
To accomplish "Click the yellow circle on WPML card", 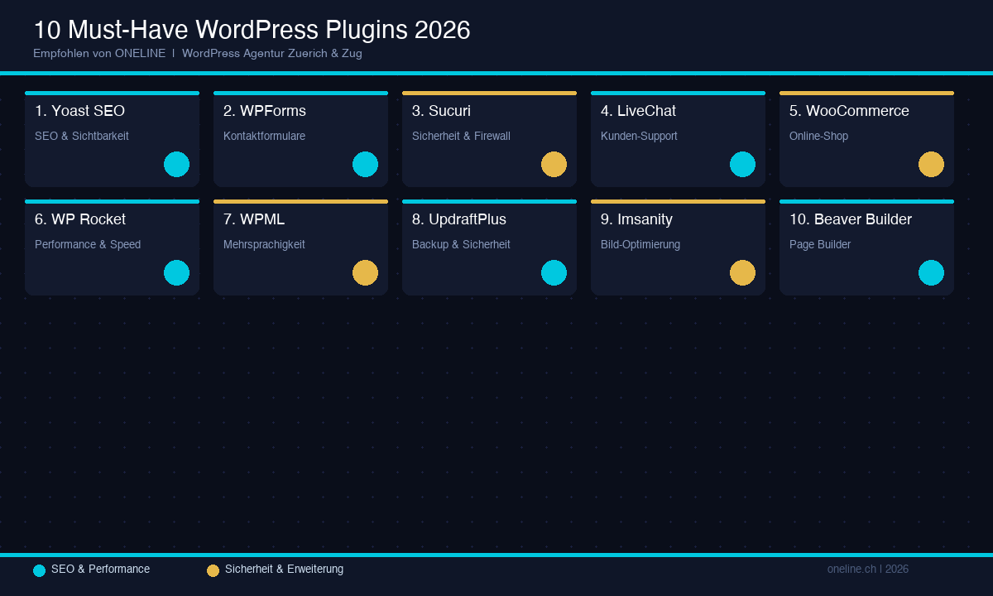I will coord(365,272).
